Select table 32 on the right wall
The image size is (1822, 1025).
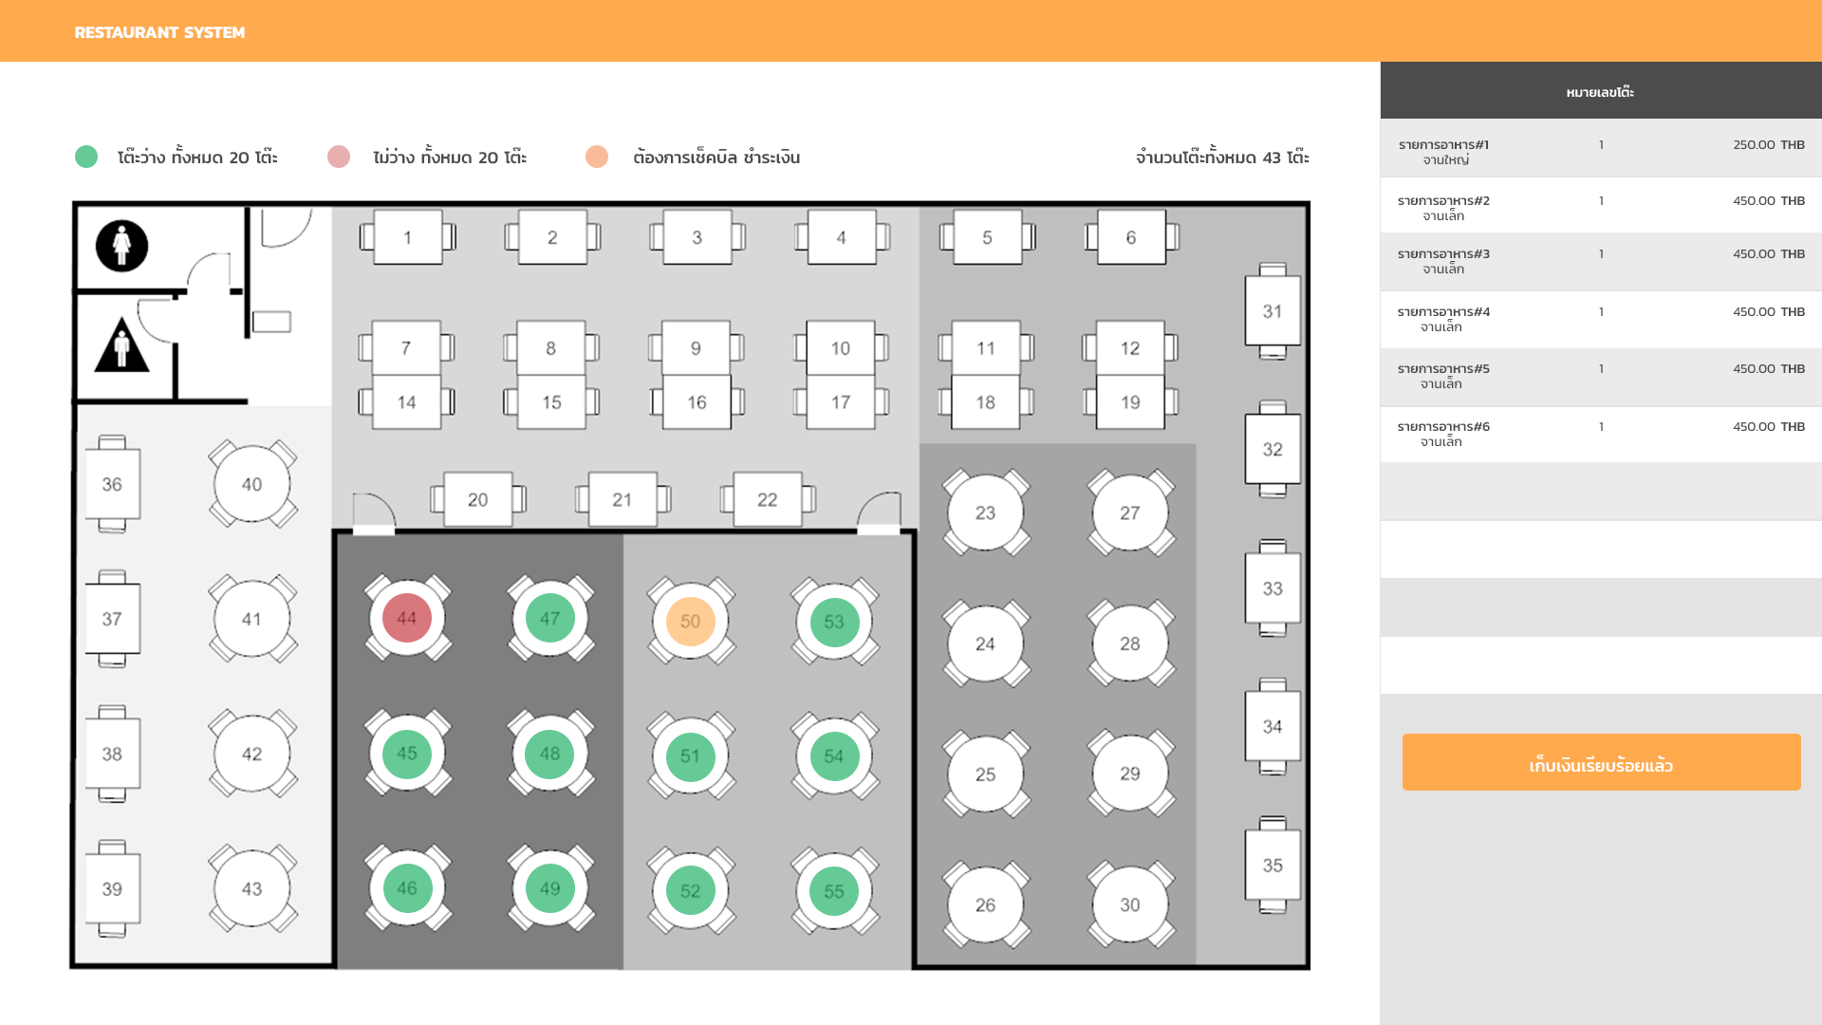[1273, 449]
